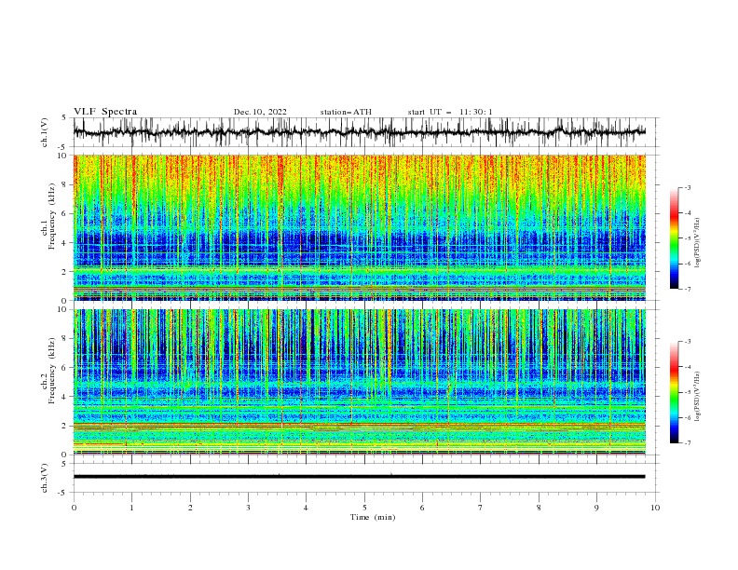Click the ch.1 voltage waveform trace

pyautogui.click(x=360, y=132)
